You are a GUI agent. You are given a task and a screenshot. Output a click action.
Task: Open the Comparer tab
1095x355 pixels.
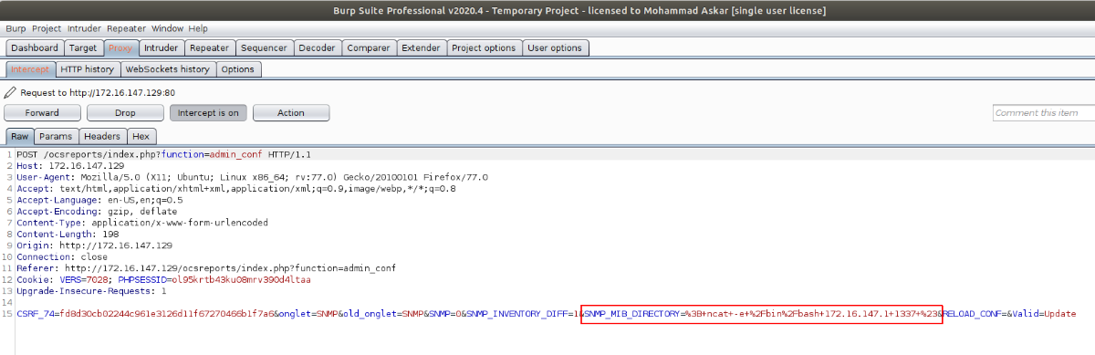(369, 47)
